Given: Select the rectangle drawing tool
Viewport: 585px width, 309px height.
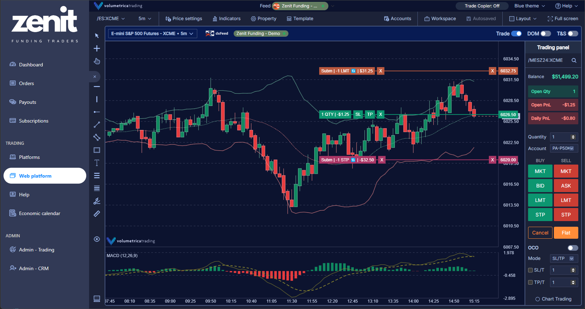Looking at the screenshot, I should click(97, 150).
